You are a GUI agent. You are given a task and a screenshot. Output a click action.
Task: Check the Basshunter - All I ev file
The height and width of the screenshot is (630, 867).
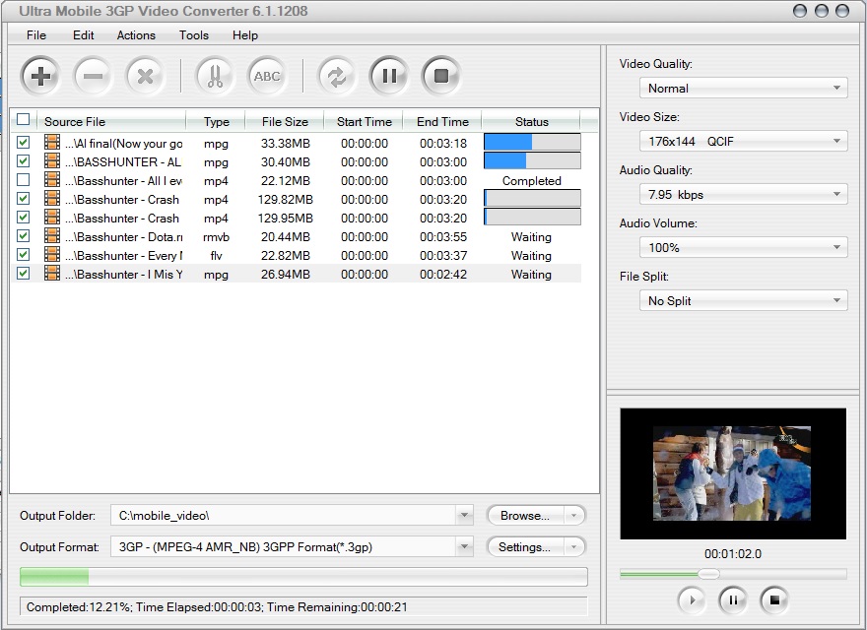point(24,180)
